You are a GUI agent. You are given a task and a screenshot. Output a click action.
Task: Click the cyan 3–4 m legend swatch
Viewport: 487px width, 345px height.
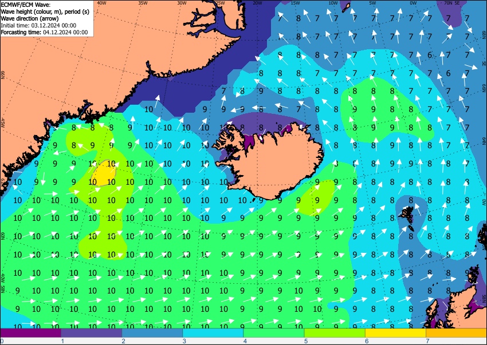(213, 333)
